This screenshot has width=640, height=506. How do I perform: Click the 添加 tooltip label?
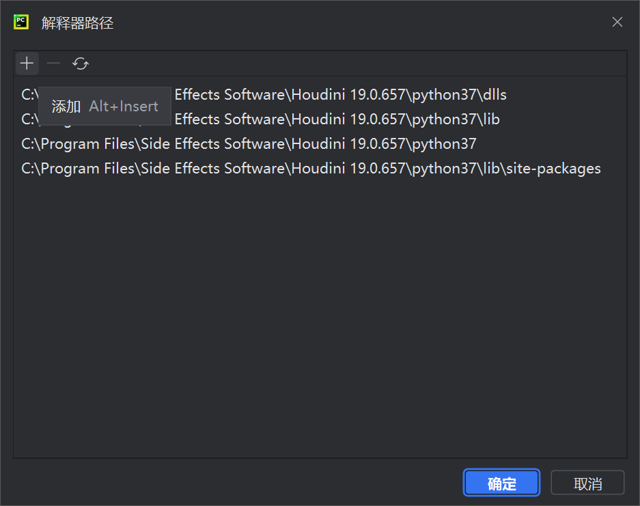tap(66, 107)
